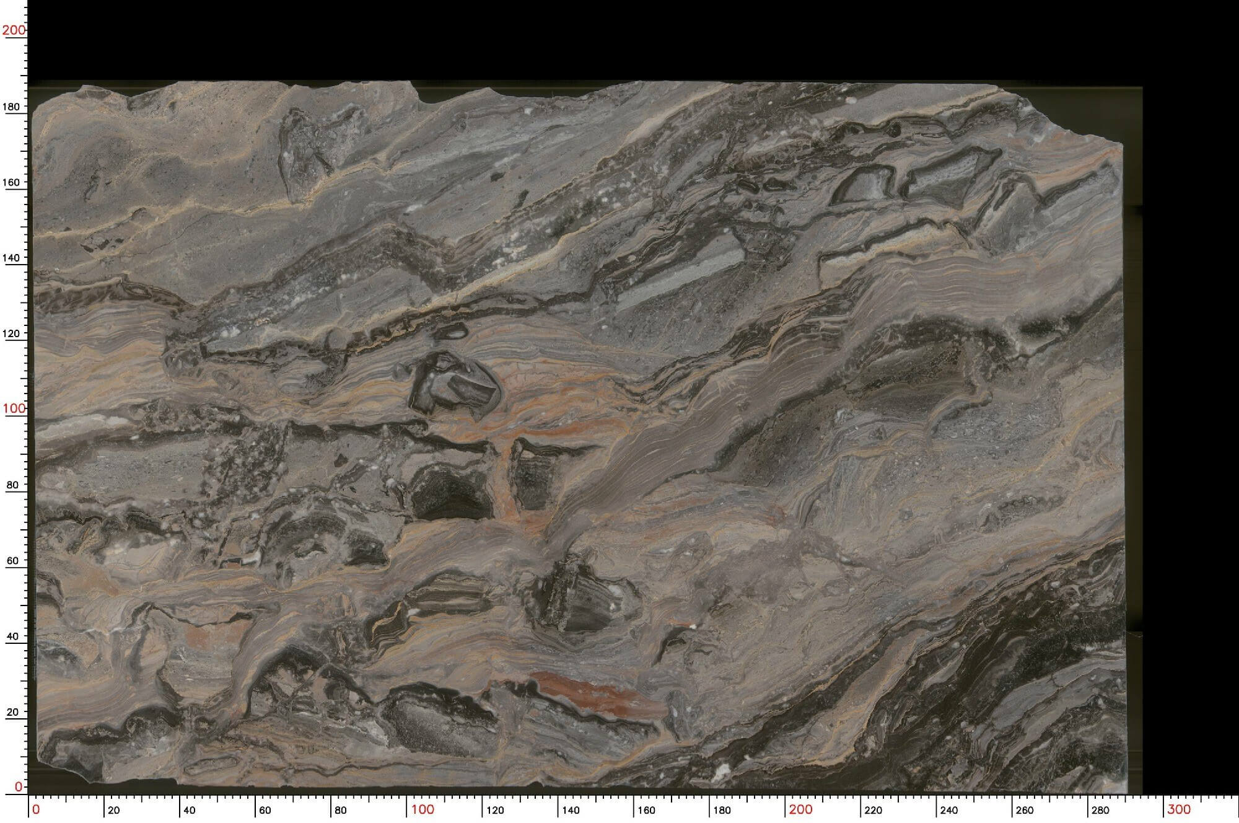Click the 60 label on the horizontal ruler
This screenshot has width=1239, height=823.
click(x=265, y=810)
